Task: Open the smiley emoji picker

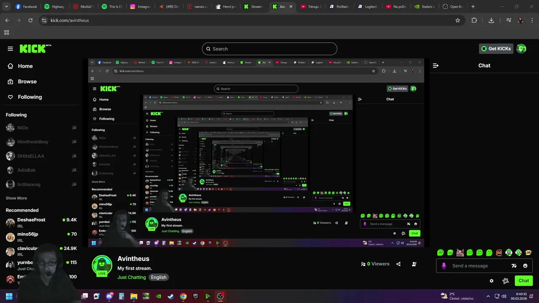Action: coord(525,266)
